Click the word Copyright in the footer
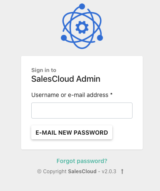The image size is (160, 191). [x=55, y=172]
